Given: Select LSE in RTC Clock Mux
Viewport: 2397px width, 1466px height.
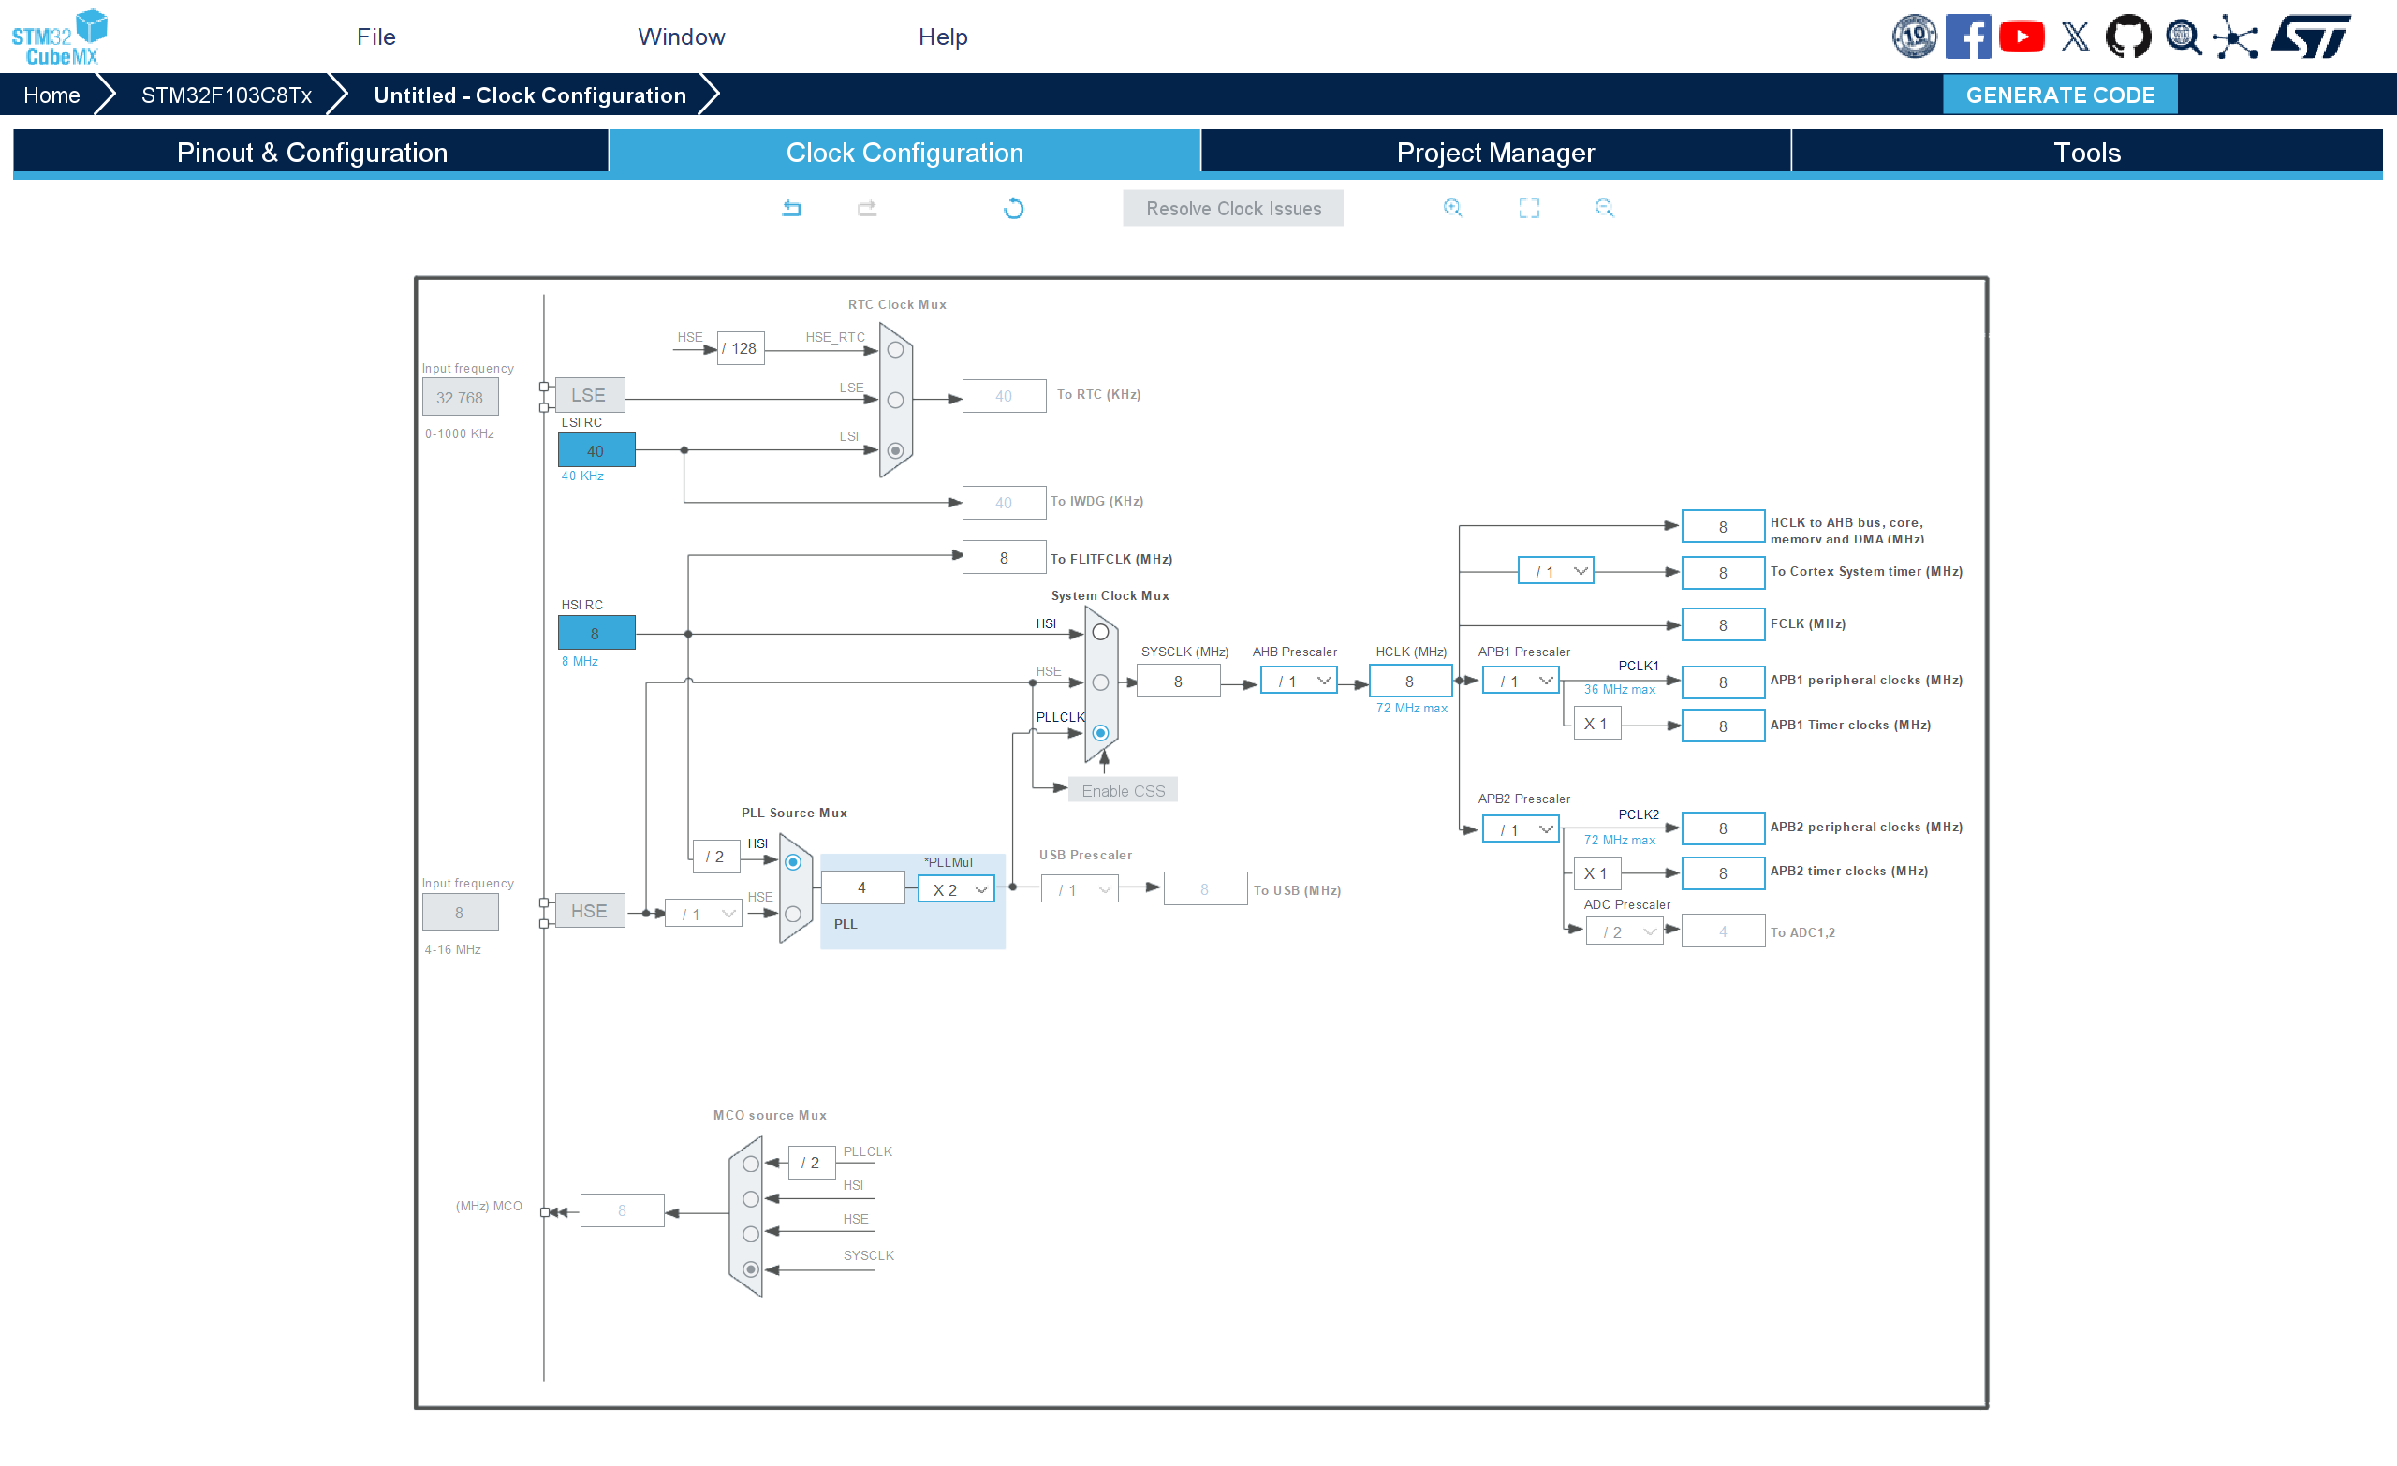Looking at the screenshot, I should [895, 400].
